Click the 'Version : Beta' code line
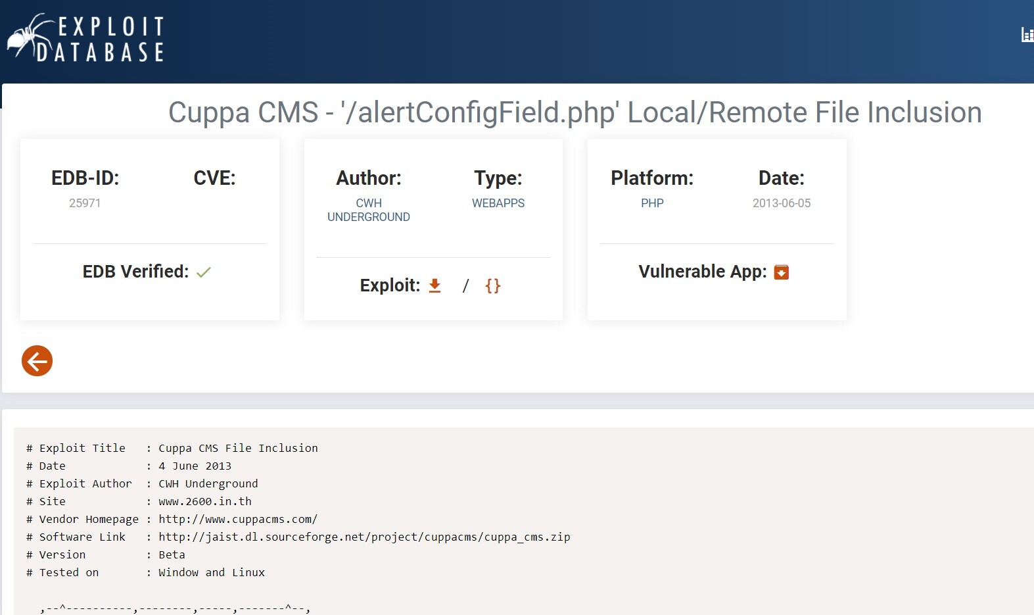Screen dimensions: 1034x615 pyautogui.click(x=105, y=554)
